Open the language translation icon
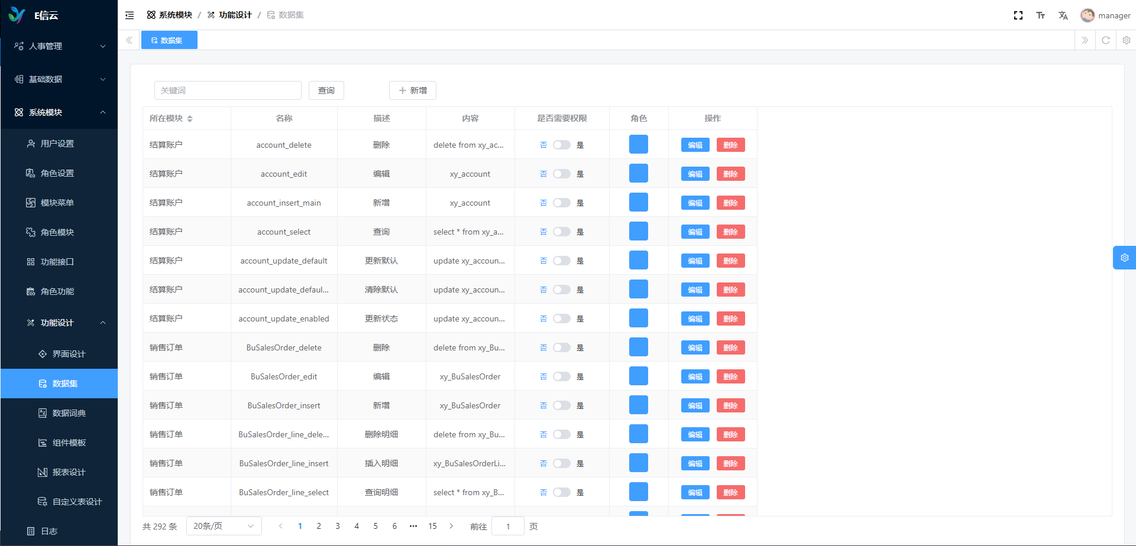The height and width of the screenshot is (546, 1136). point(1063,15)
